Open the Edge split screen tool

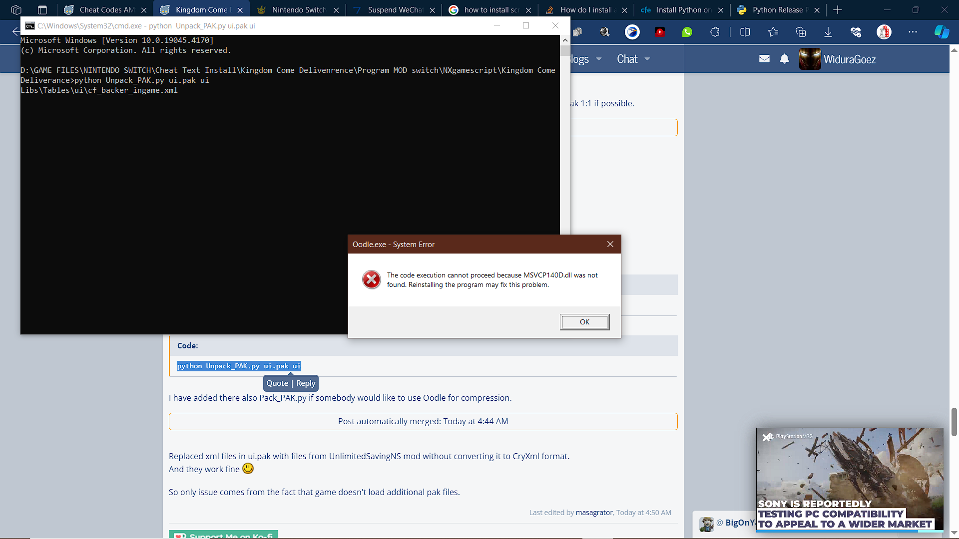(745, 32)
